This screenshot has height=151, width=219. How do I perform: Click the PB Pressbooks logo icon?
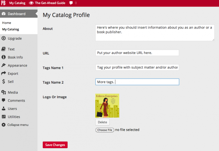click(x=3, y=3)
